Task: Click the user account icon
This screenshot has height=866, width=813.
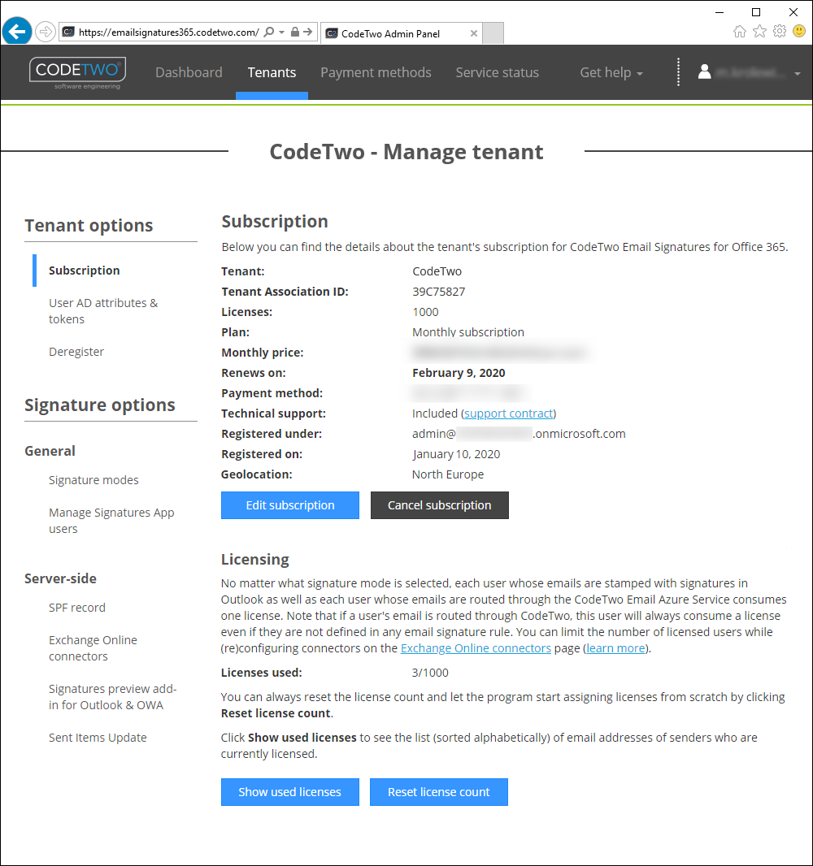Action: pyautogui.click(x=704, y=71)
